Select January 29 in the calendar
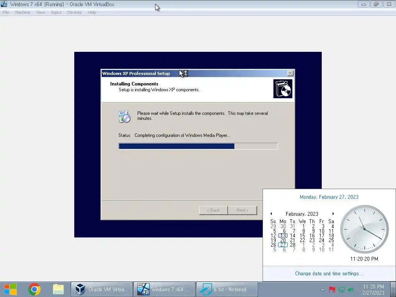396x297 pixels. click(273, 226)
